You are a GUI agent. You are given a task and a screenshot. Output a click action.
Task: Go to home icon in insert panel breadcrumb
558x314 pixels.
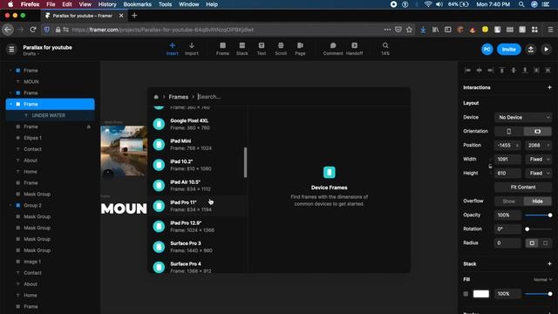click(x=156, y=97)
